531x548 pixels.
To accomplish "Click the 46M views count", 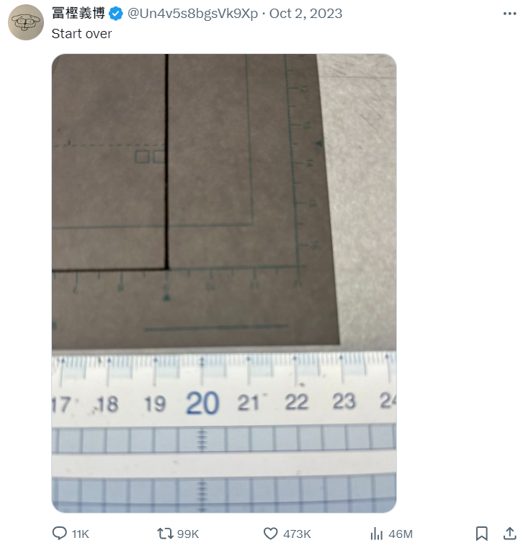I will 401,534.
